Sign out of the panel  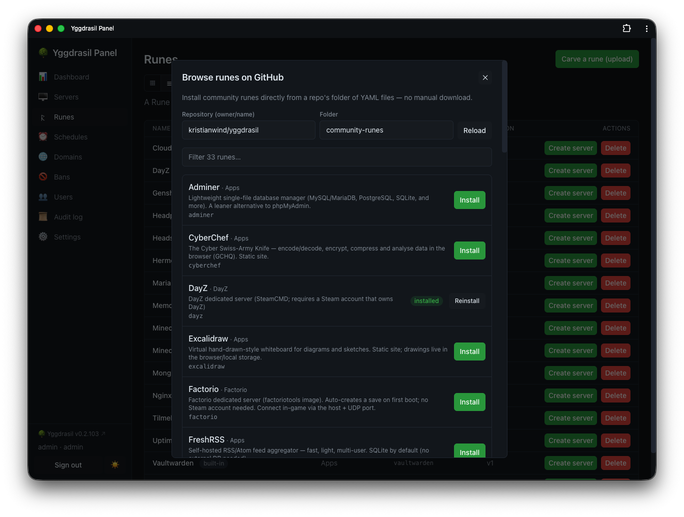[x=68, y=465]
